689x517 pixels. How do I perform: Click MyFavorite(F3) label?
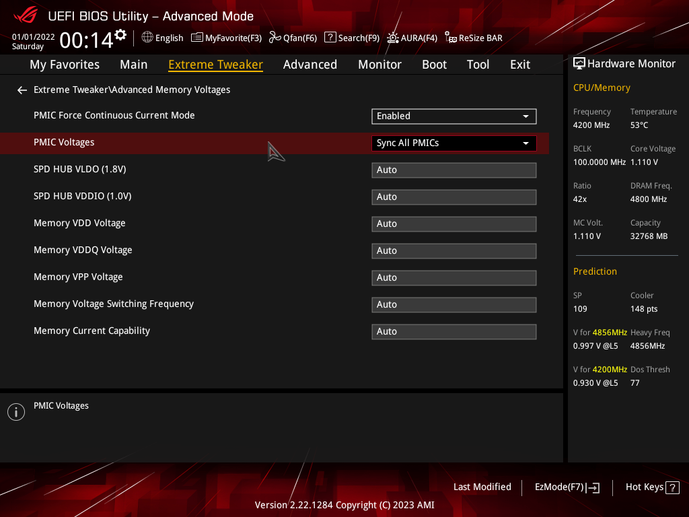click(x=233, y=38)
